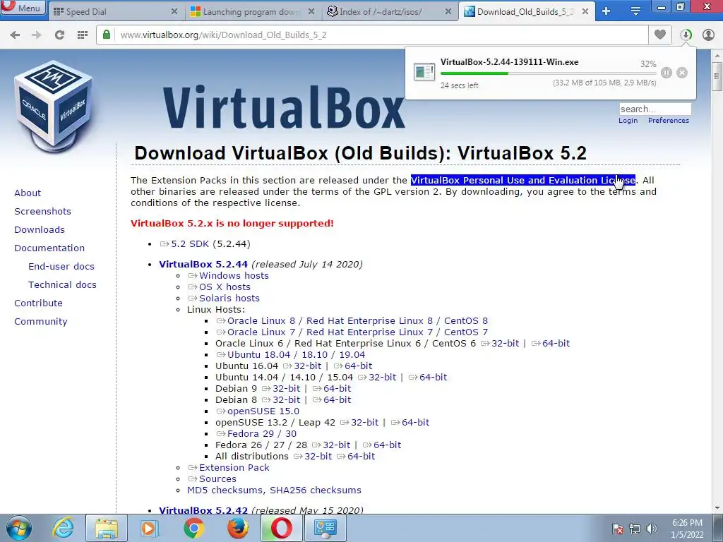Close the Speed Dial tab
The image size is (723, 542).
174,11
